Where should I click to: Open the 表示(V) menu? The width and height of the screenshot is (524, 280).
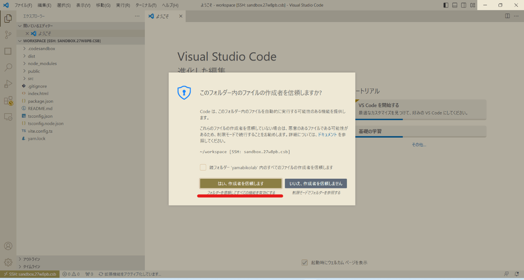pyautogui.click(x=83, y=5)
